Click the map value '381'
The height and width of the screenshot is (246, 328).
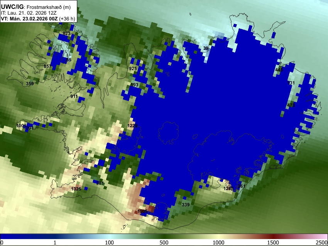tap(100, 183)
